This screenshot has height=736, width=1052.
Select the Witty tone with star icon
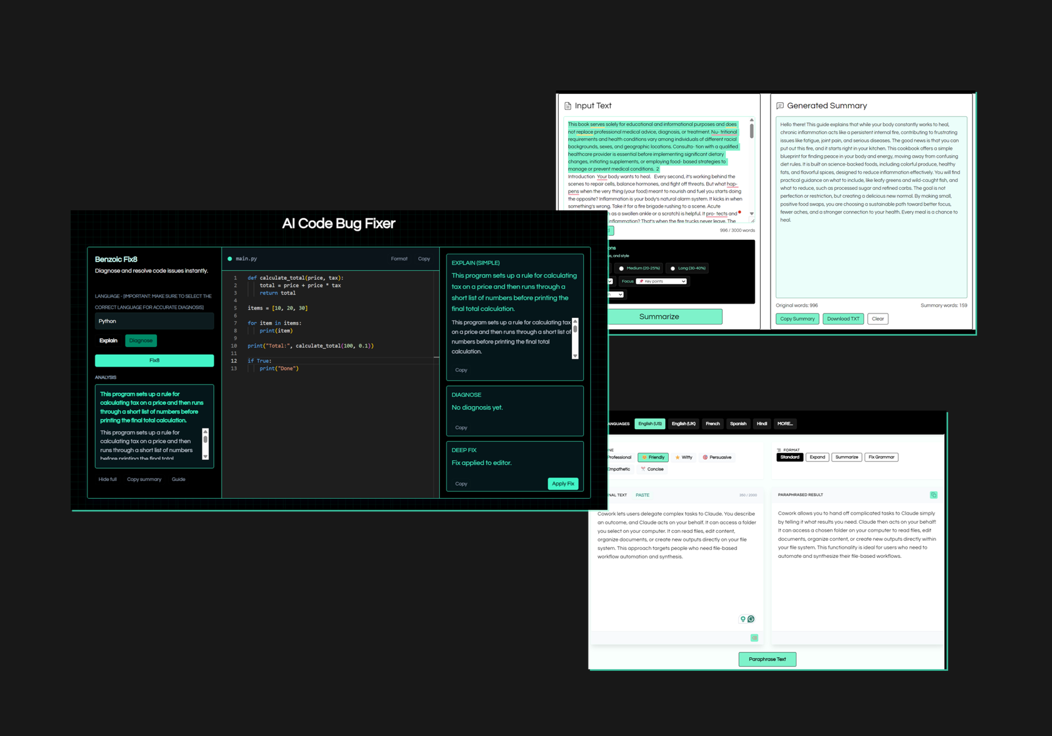(684, 457)
